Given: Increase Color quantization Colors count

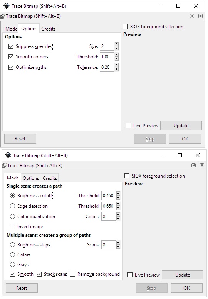Looking at the screenshot, I should (118, 215).
